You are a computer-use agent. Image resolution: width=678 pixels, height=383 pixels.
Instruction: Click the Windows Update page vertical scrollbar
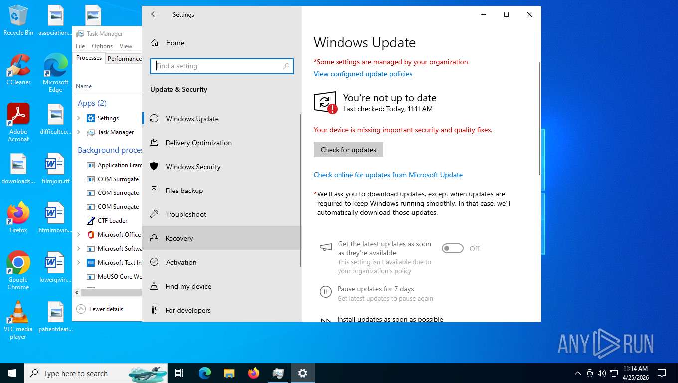coord(539,119)
